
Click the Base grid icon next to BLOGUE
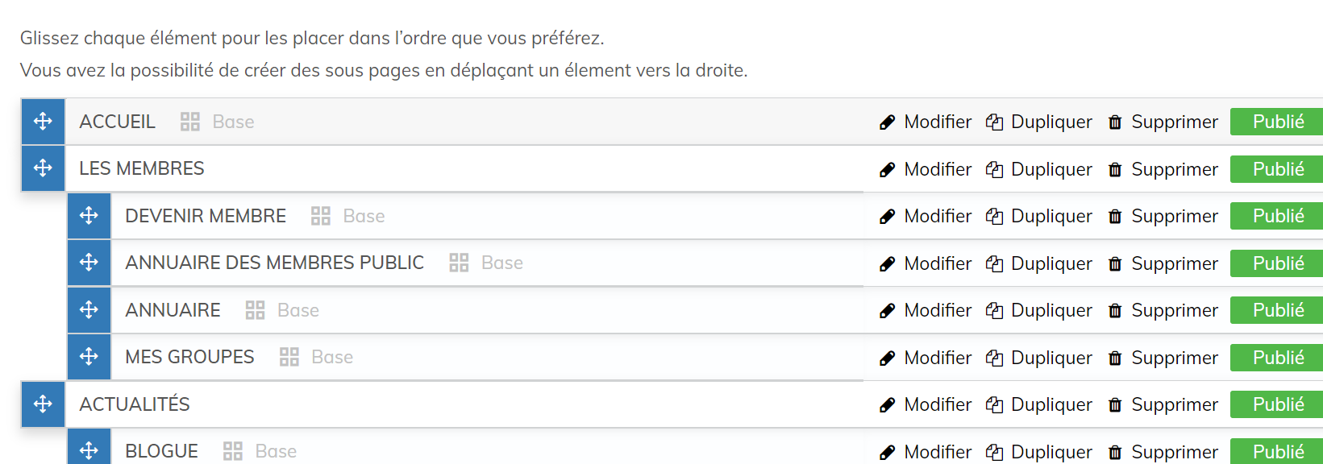[233, 451]
